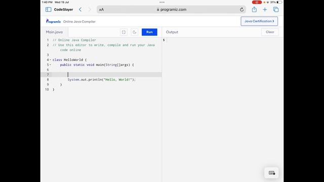Add a new tab with plus icon

click(265, 10)
